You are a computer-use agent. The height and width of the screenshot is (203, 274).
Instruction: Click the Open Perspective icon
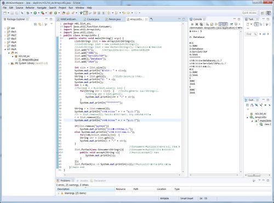(262, 13)
